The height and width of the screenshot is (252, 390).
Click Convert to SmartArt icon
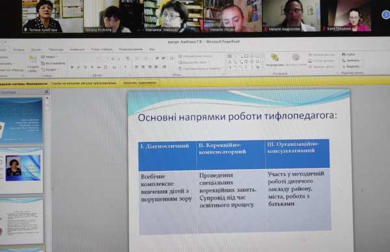pyautogui.click(x=180, y=69)
